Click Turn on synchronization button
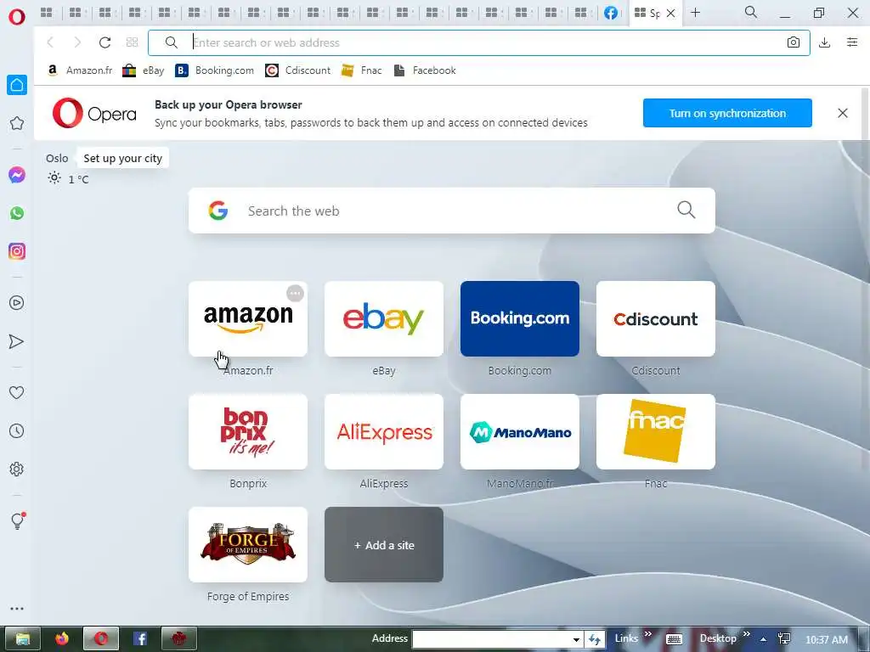Viewport: 870px width, 652px height. point(727,113)
